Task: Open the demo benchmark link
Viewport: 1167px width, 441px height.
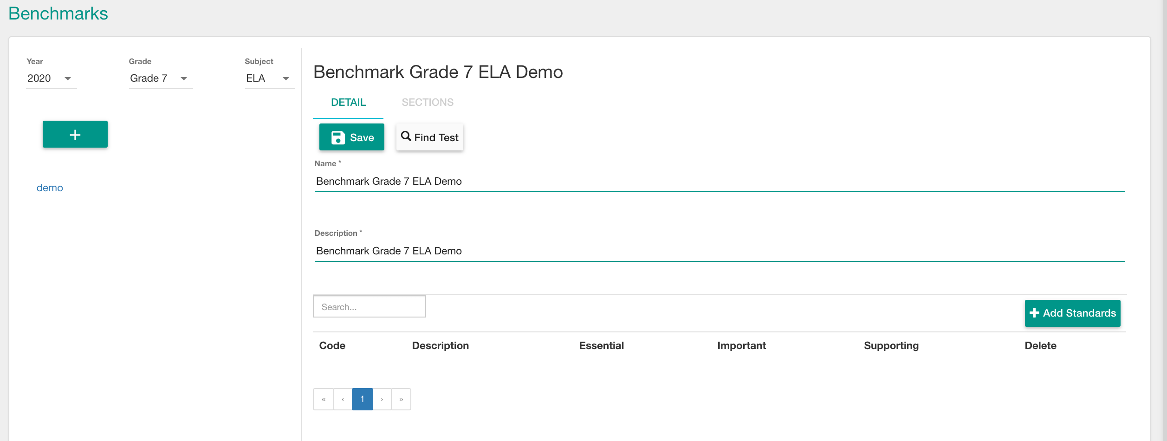Action: pos(50,188)
